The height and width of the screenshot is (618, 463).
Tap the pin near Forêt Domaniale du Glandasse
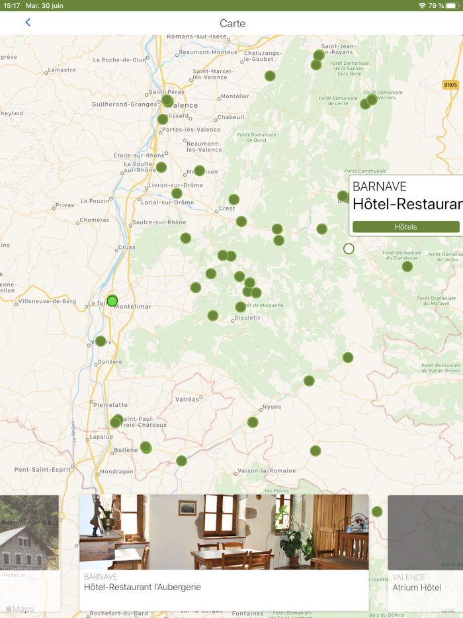tap(407, 267)
